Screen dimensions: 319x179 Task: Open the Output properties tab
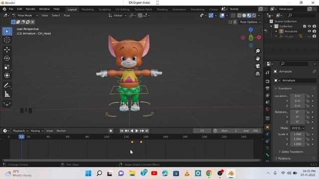pyautogui.click(x=268, y=89)
